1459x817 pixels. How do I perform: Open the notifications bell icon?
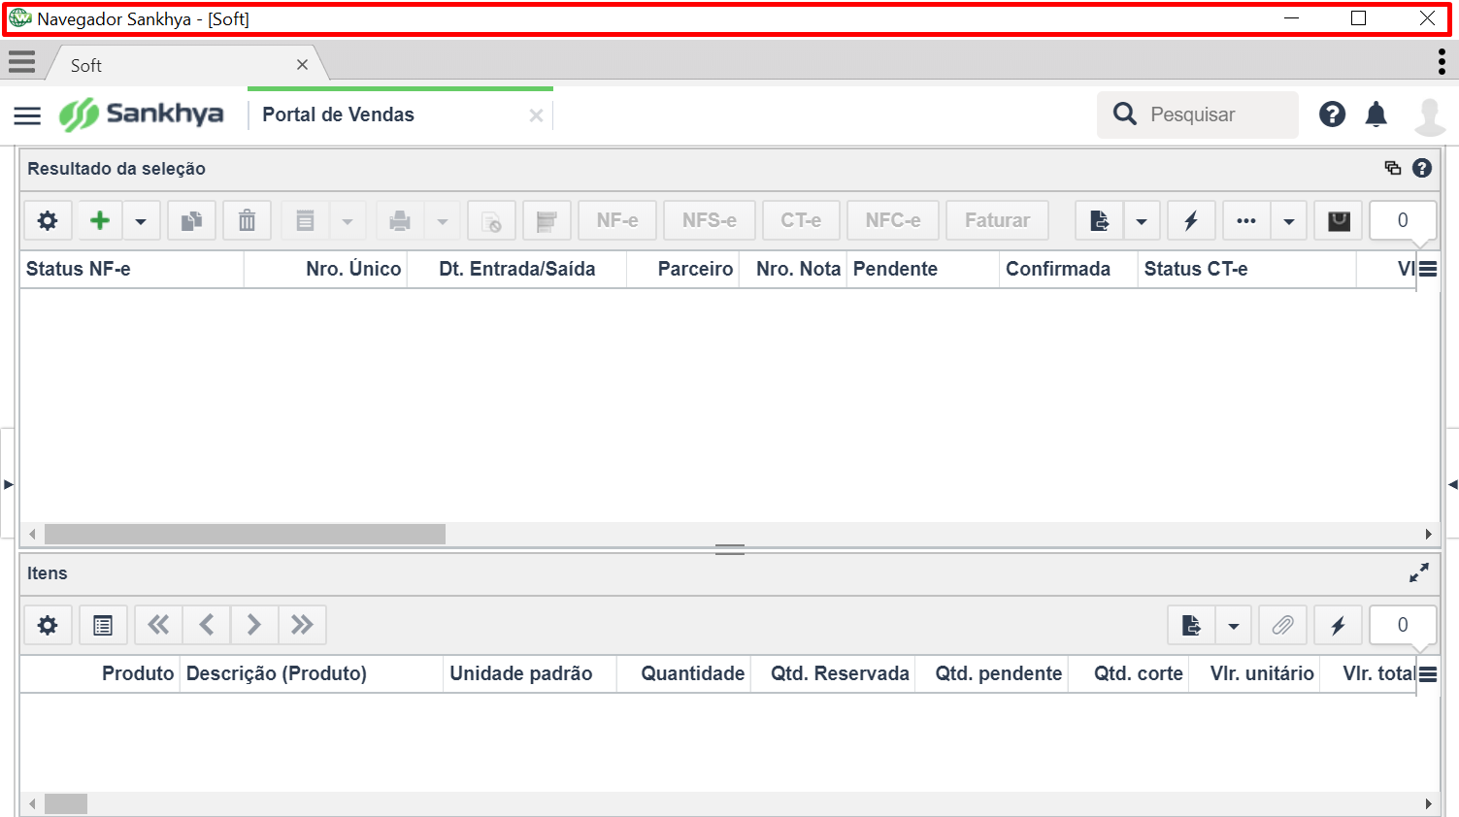1376,114
